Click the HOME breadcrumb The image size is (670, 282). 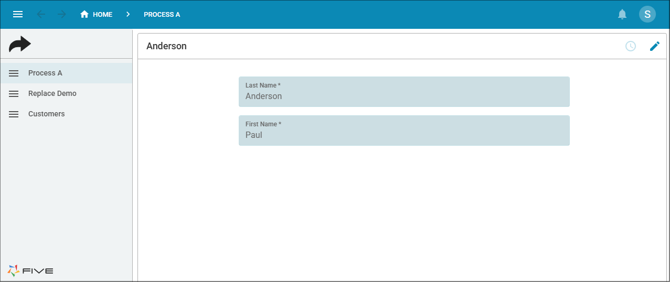[96, 14]
